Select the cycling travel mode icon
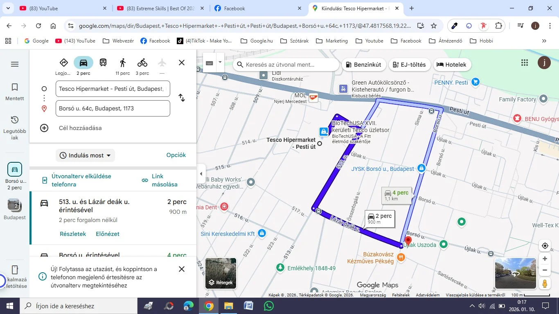 (x=142, y=63)
